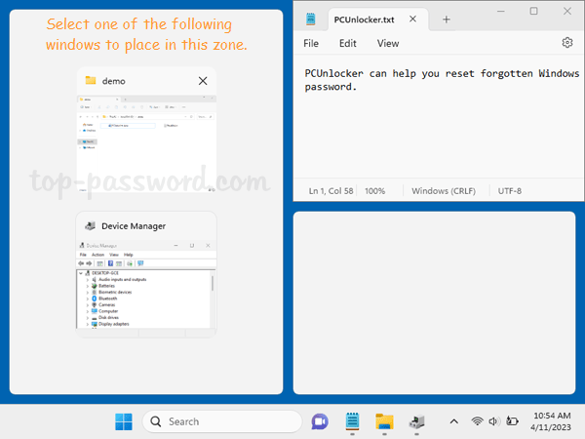Click the taskbar Search box
Image resolution: width=585 pixels, height=439 pixels.
(220, 421)
